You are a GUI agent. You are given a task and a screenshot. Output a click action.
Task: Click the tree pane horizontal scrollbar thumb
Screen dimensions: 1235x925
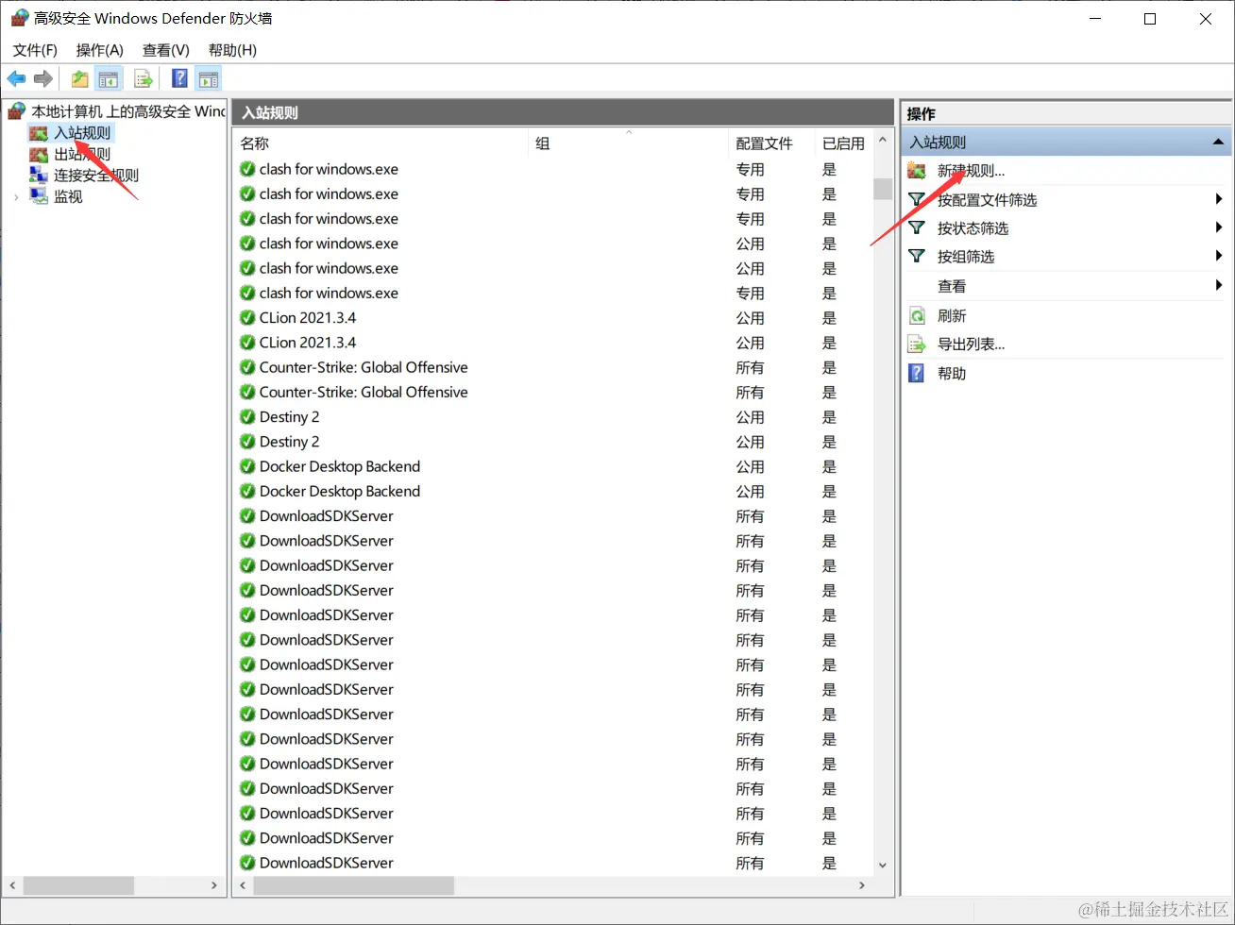78,885
